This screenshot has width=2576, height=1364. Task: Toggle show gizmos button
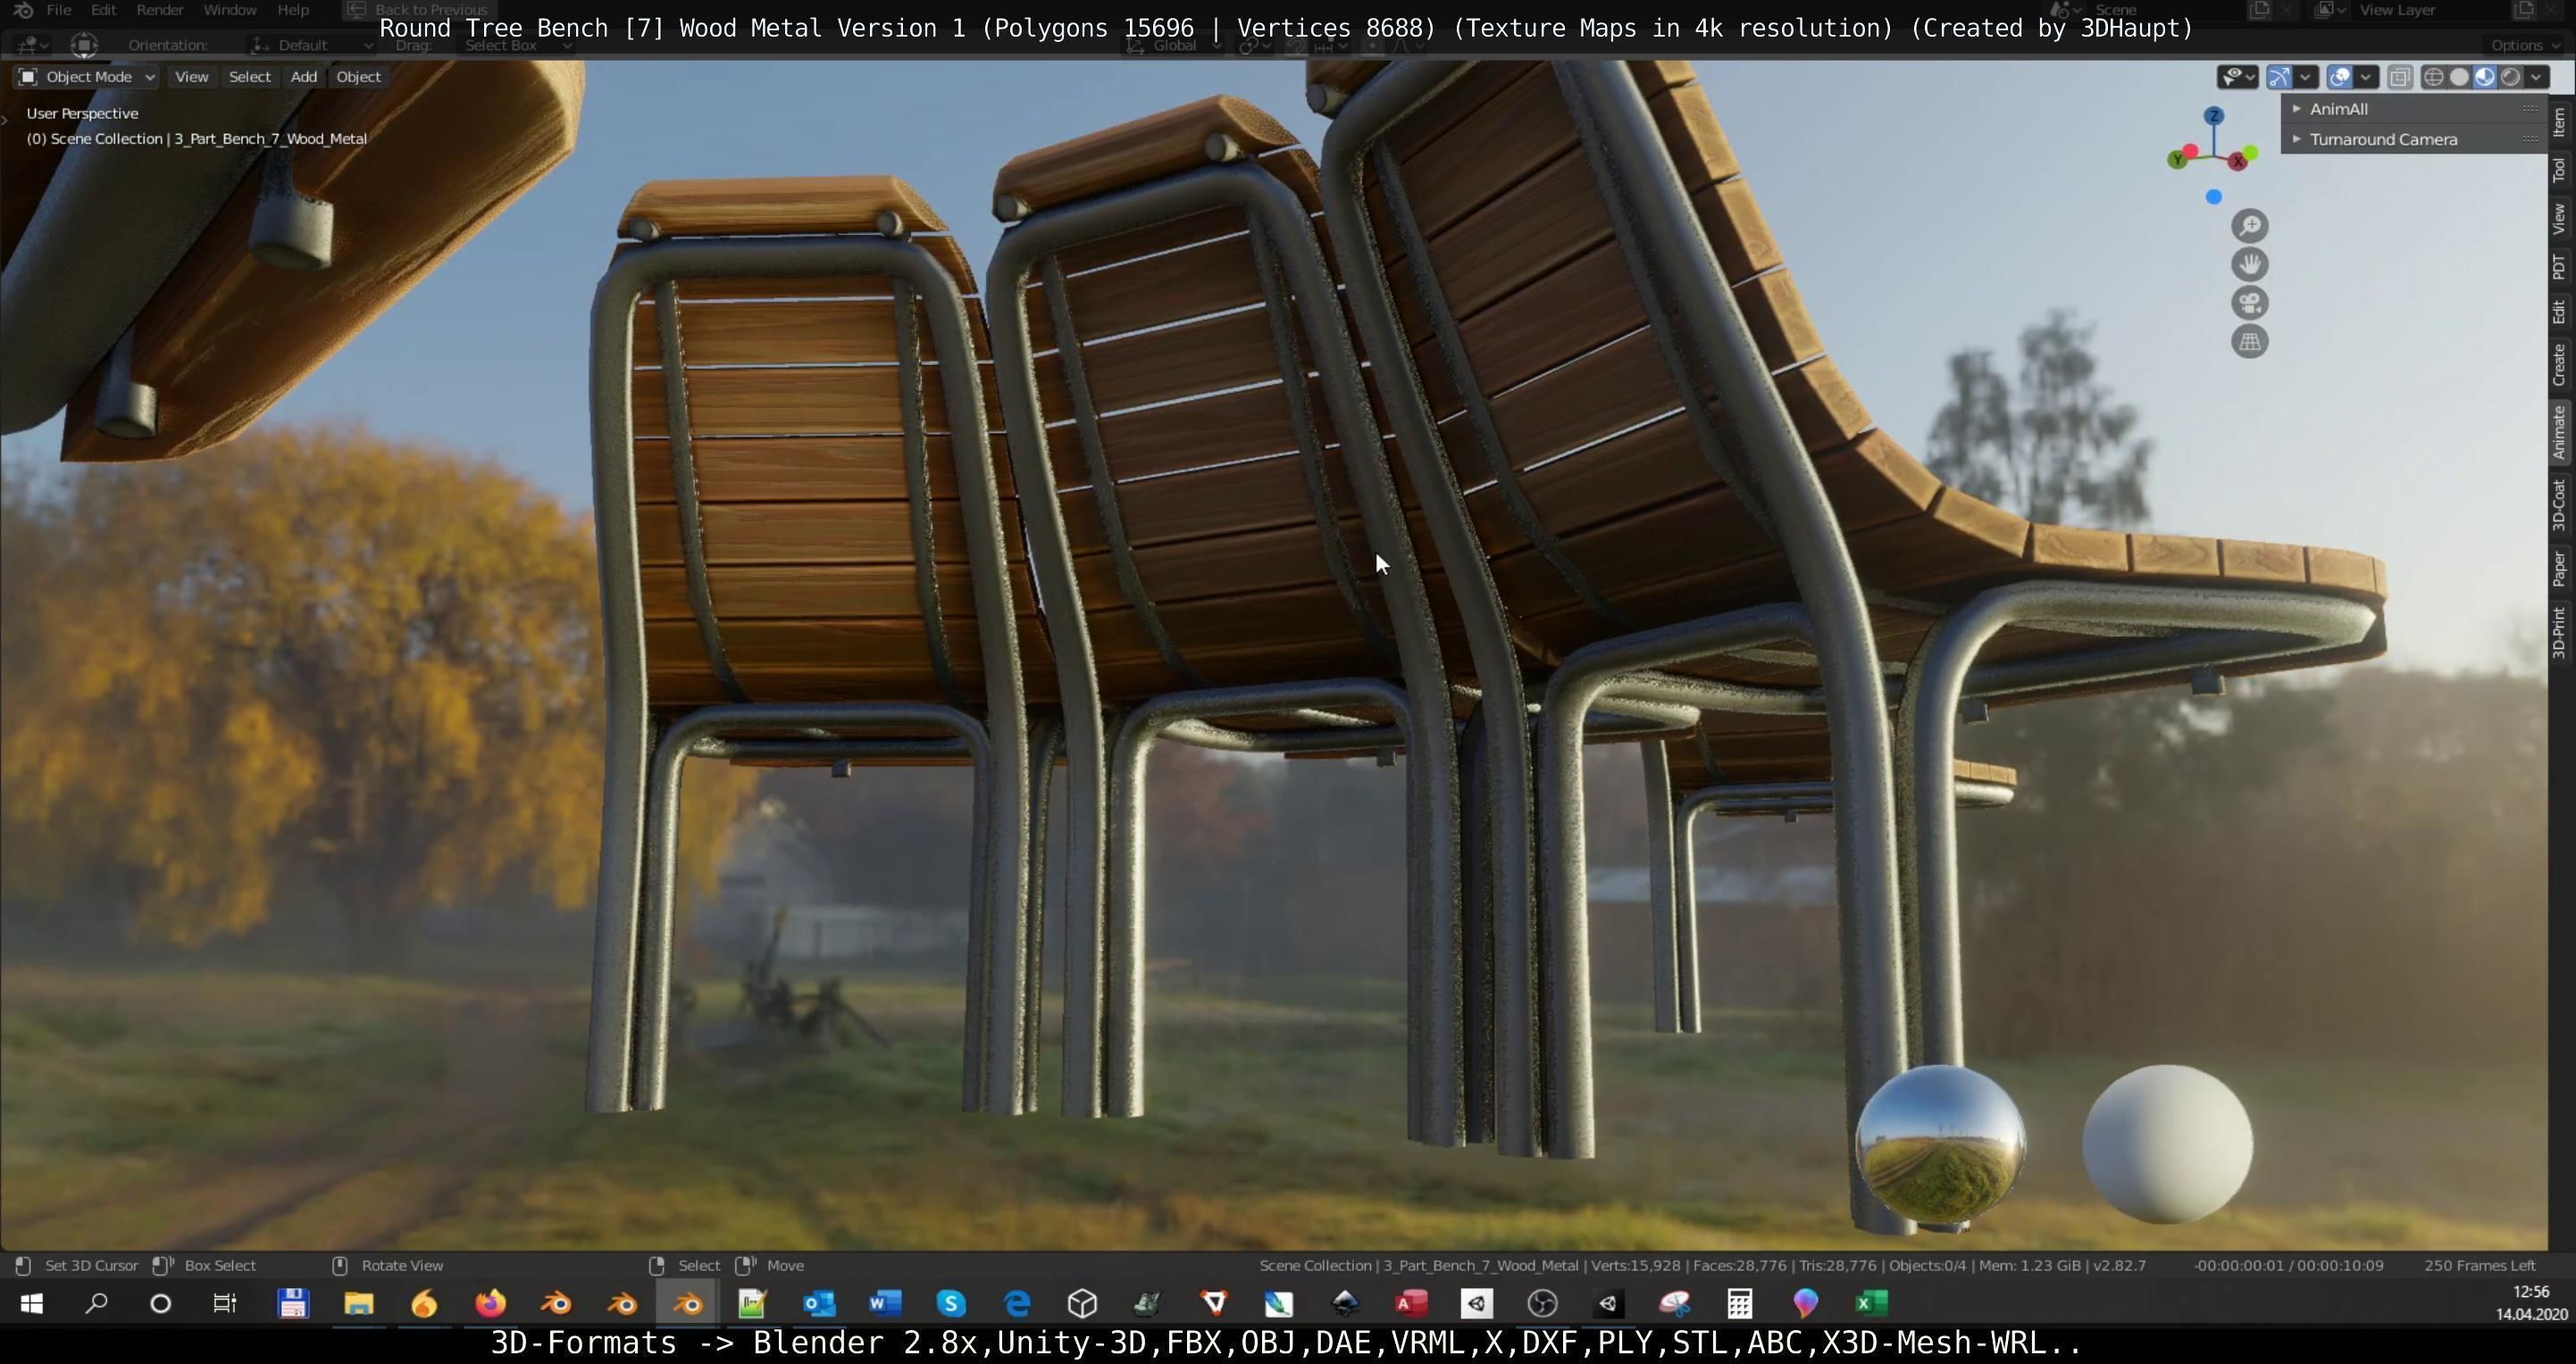[2279, 77]
